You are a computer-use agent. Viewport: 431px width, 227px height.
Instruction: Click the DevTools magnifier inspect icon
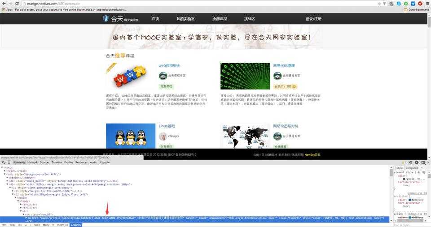(4, 162)
